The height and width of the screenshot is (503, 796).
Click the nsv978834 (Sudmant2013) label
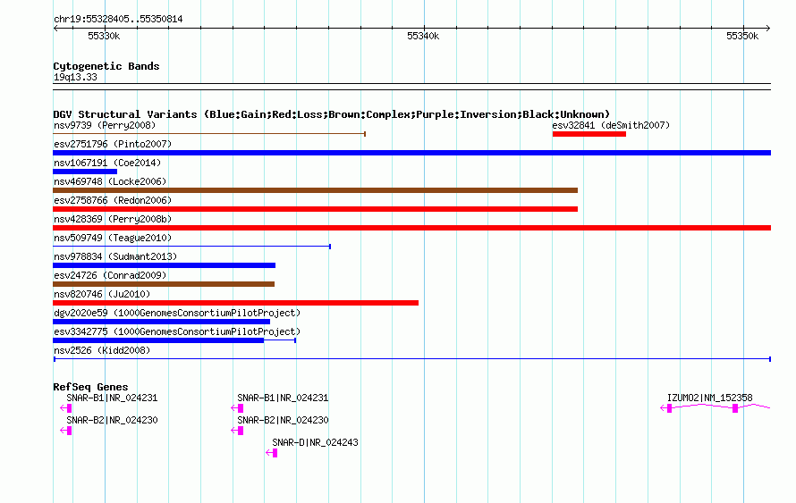[x=115, y=256]
